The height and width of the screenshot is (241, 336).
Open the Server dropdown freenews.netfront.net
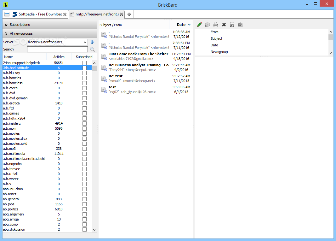(57, 42)
